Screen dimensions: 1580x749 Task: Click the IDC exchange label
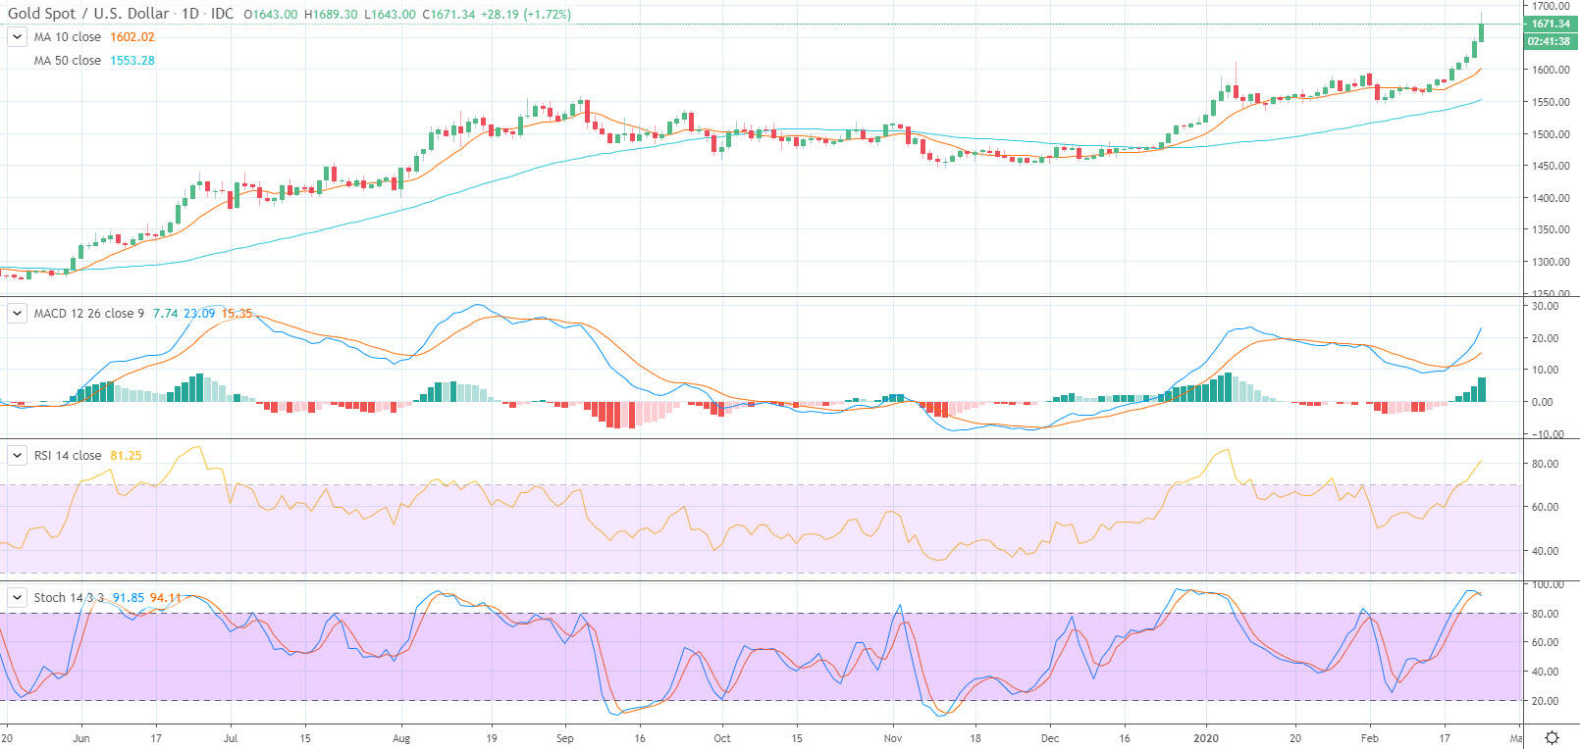pyautogui.click(x=223, y=14)
